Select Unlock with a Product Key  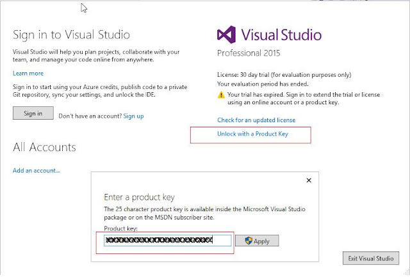[x=252, y=134]
